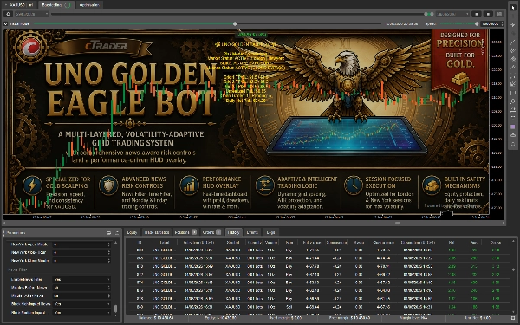The width and height of the screenshot is (520, 325).
Task: Open the Orders tab
Action: [211, 232]
